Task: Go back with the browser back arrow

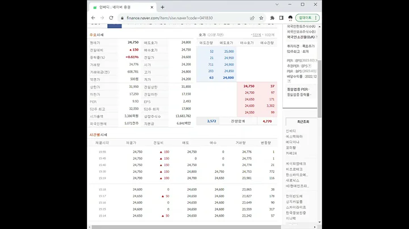Action: tap(93, 18)
